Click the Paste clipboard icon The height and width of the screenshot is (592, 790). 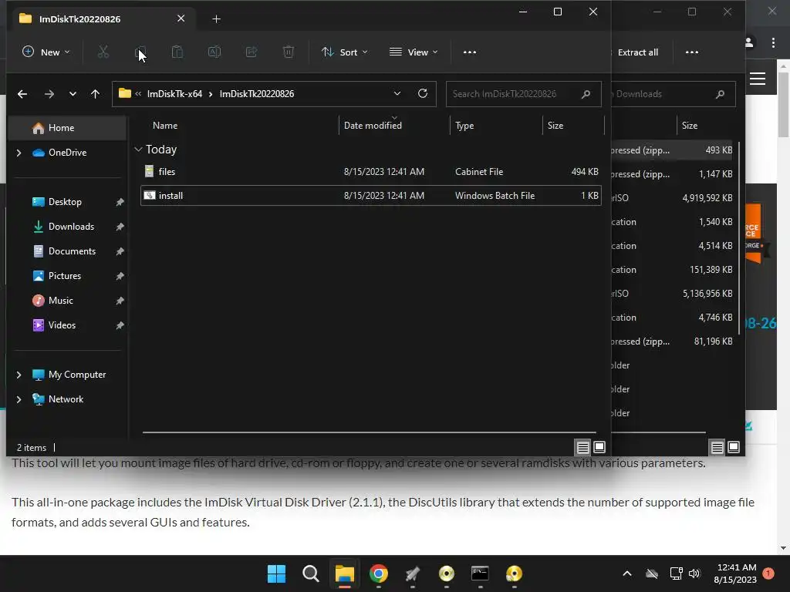[177, 52]
